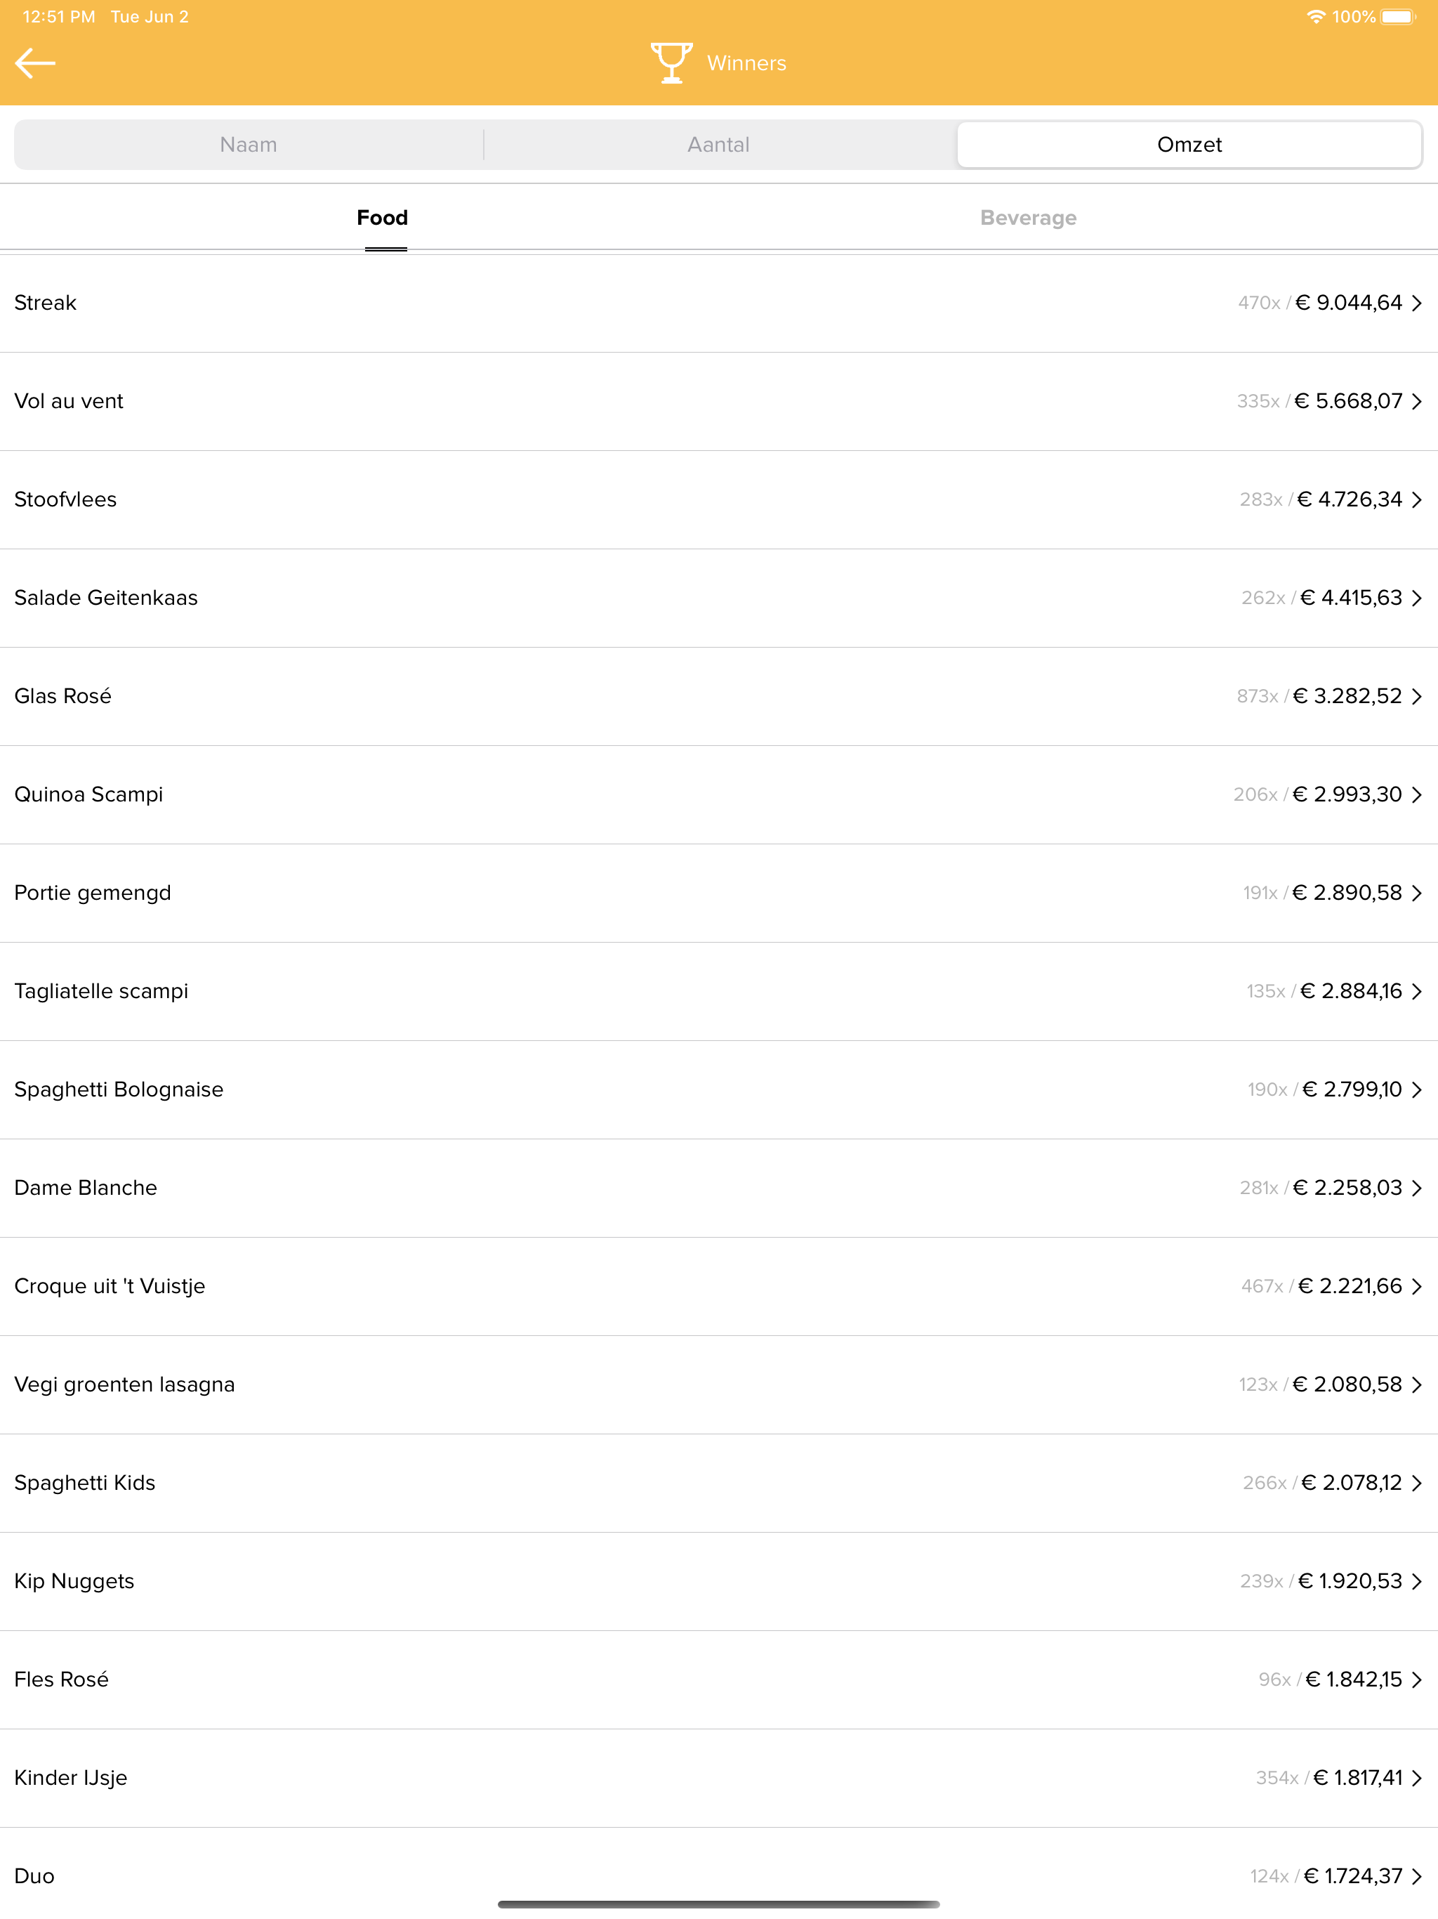Screen dimensions: 1438x1919
Task: Tap the Duo row chevron icon
Action: pyautogui.click(x=1416, y=1875)
